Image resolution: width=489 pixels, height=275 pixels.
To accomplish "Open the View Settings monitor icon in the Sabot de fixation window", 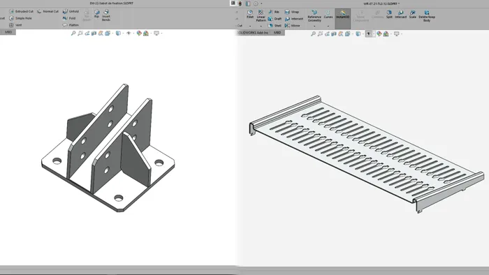I will tap(156, 33).
